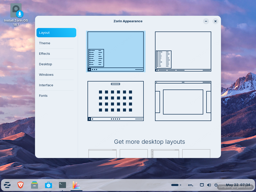Open the Software store taskbar icon
This screenshot has height=192, width=256.
48,185
